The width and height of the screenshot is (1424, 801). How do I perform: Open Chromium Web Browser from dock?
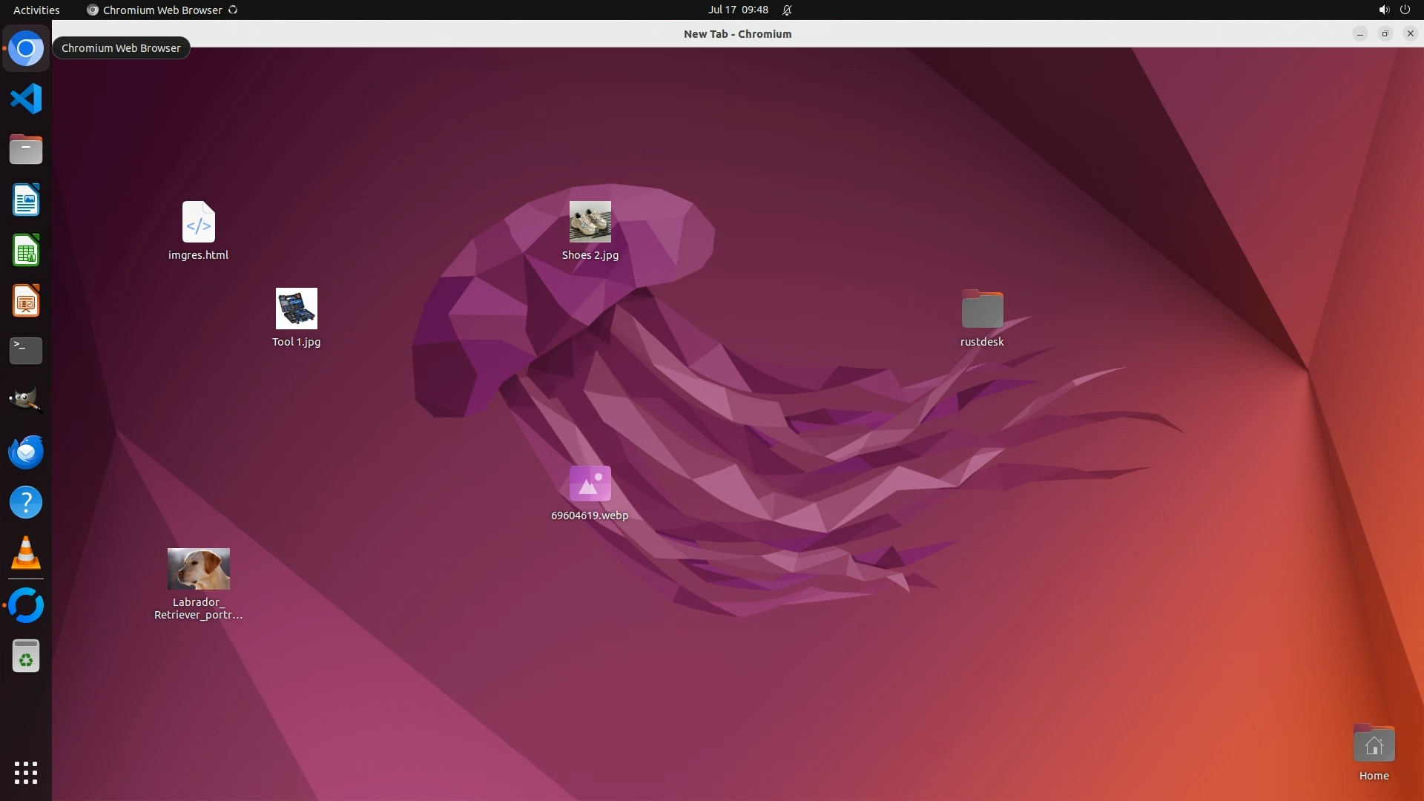26,49
